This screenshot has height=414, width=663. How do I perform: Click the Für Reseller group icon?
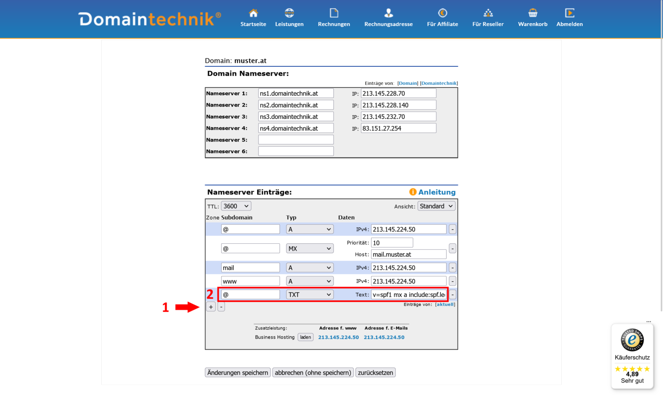tap(488, 13)
